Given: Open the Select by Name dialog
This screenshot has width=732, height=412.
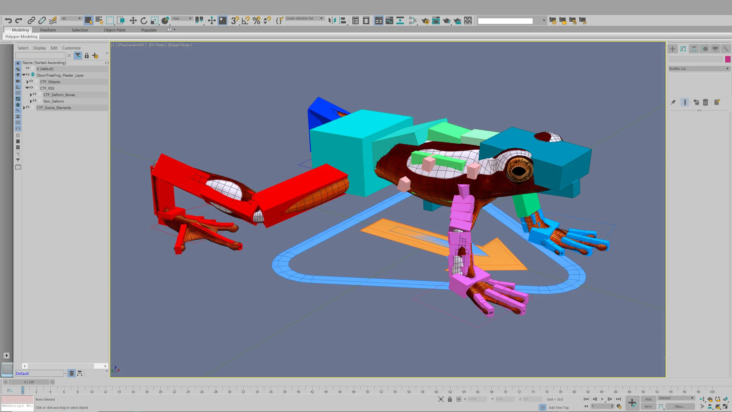Looking at the screenshot, I should [99, 20].
